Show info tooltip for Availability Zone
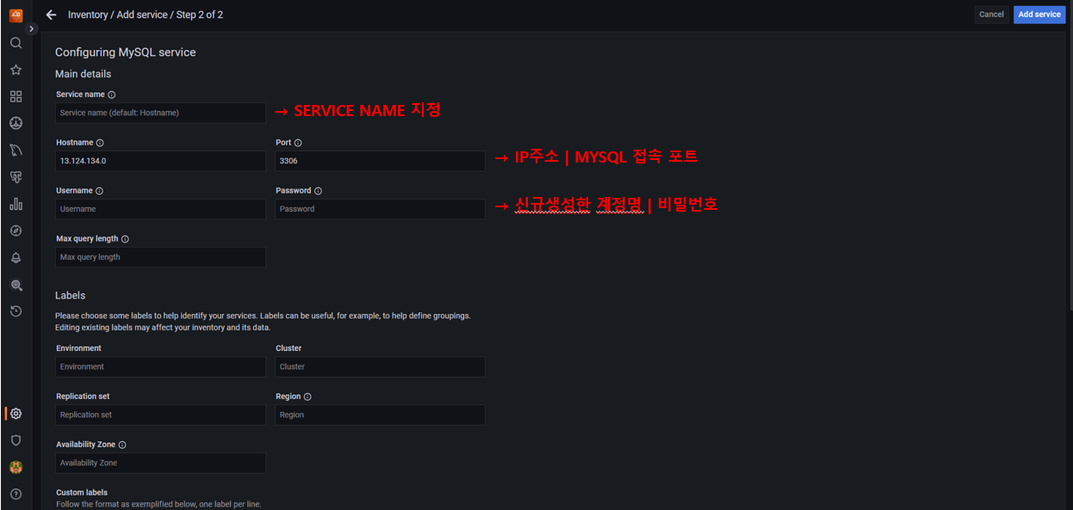 122,445
